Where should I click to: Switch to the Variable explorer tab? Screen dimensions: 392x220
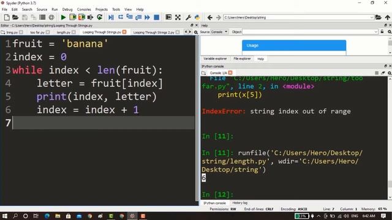click(215, 59)
